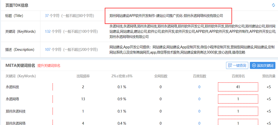Viewport: 278px width, 125px height.
Task: Click the title text 郑州网站建设APP软件开发制作
Action: point(166,16)
